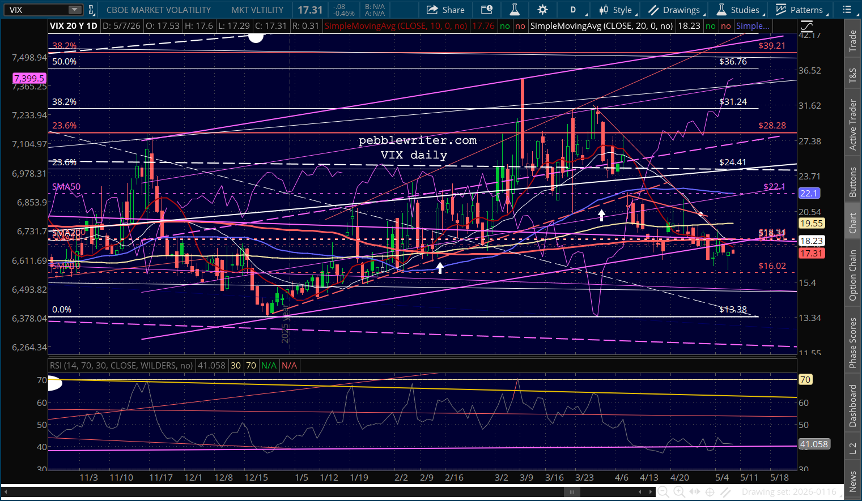Click the link clip icon beside symbol
This screenshot has width=862, height=501.
point(91,10)
